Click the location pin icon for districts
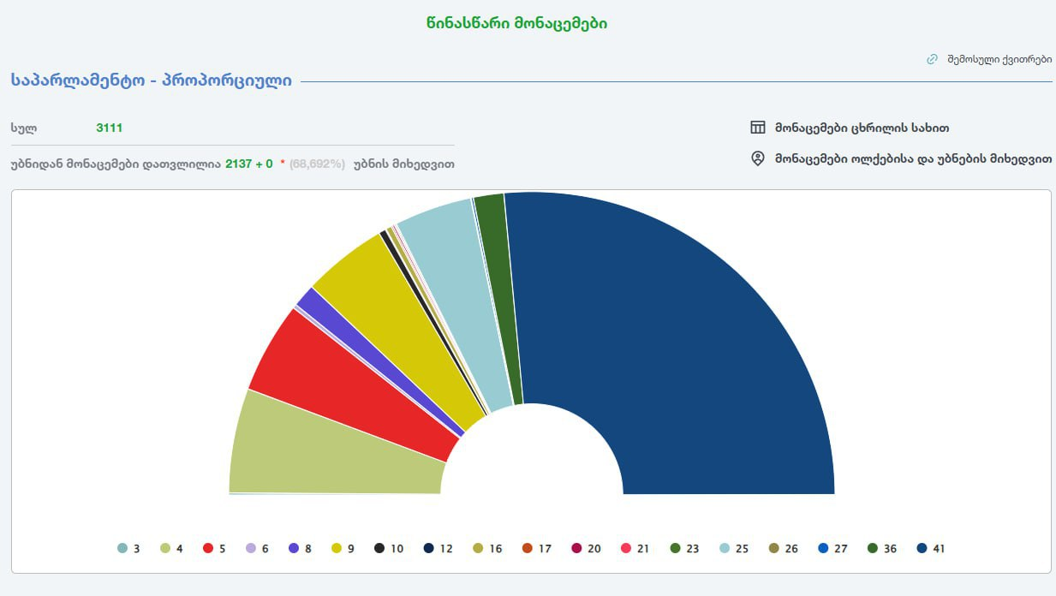 pyautogui.click(x=757, y=158)
